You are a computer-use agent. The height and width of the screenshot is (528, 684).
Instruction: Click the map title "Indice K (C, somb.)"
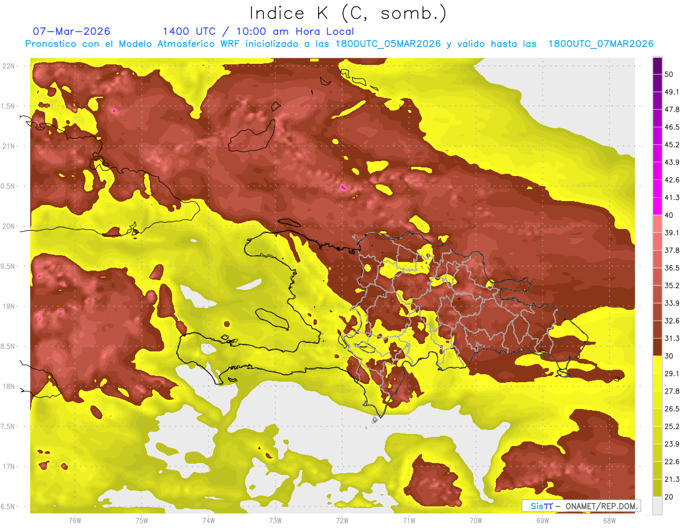(348, 13)
